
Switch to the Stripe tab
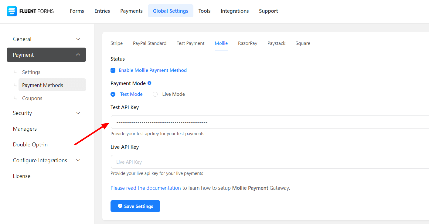(117, 43)
